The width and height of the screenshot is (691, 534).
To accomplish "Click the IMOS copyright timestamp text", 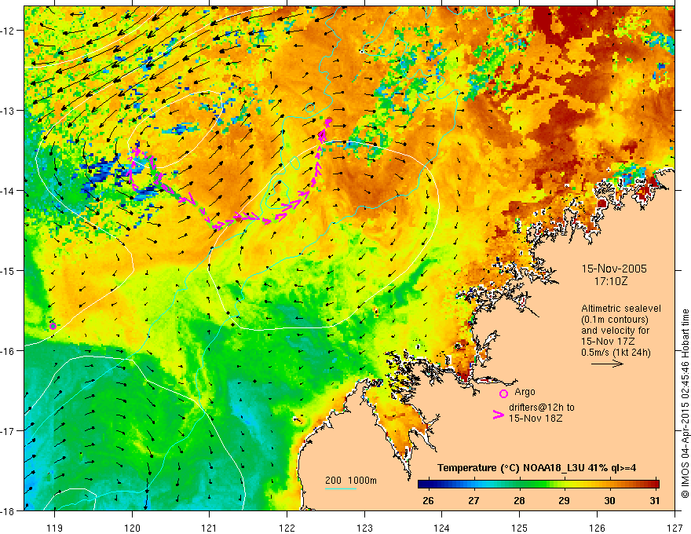I will pyautogui.click(x=685, y=404).
